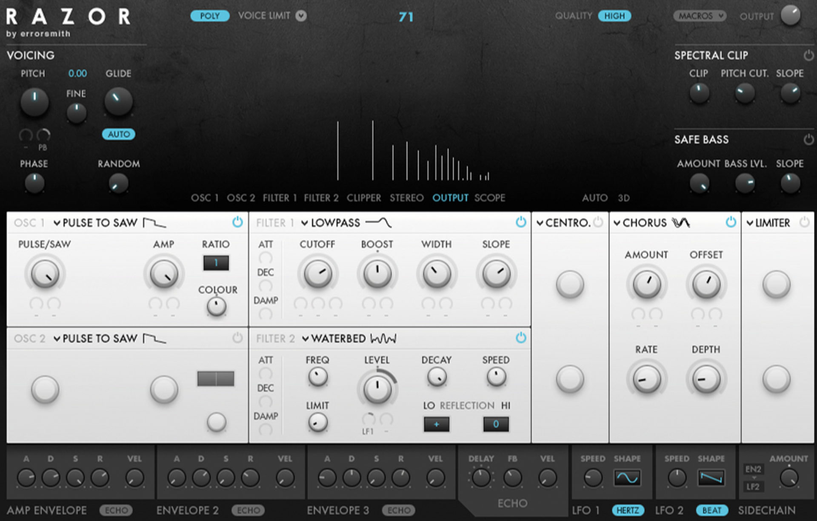Click the ECHO button next to AMP ENVELOPE

(x=116, y=510)
